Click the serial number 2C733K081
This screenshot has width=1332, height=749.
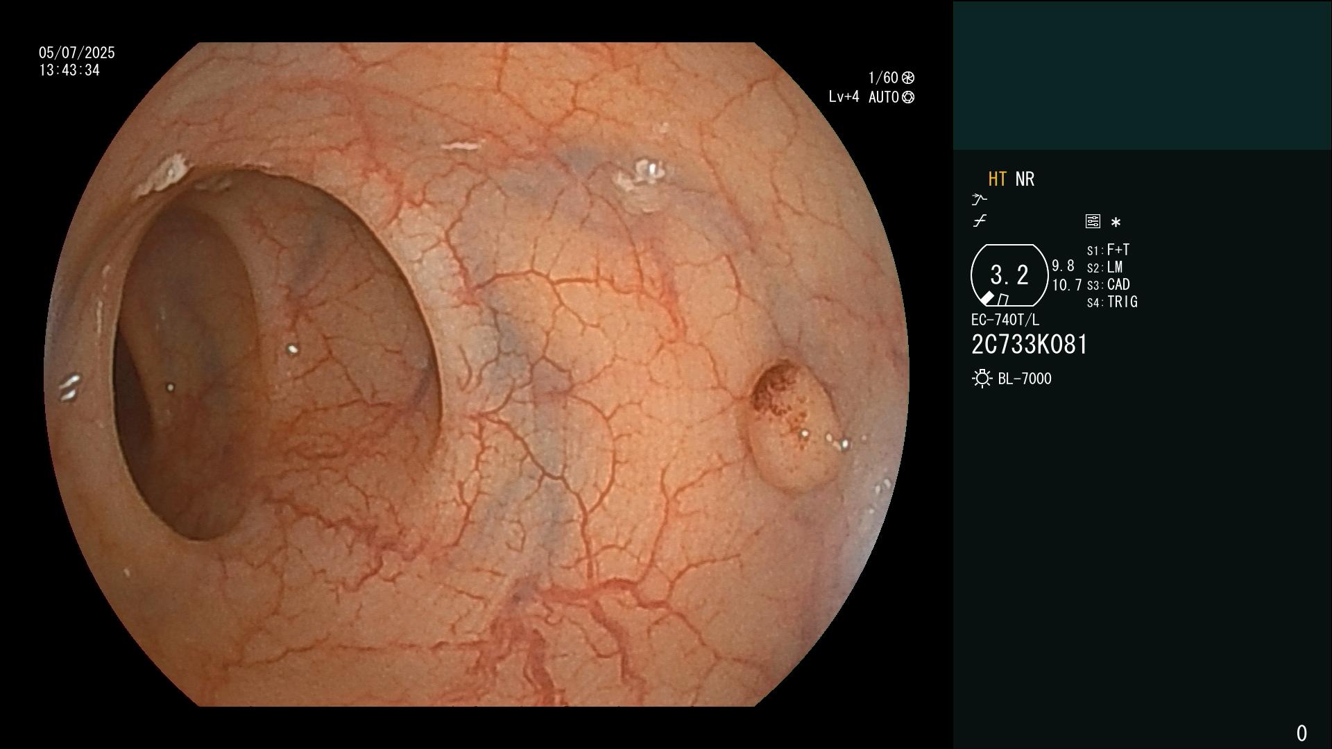[x=1030, y=345]
